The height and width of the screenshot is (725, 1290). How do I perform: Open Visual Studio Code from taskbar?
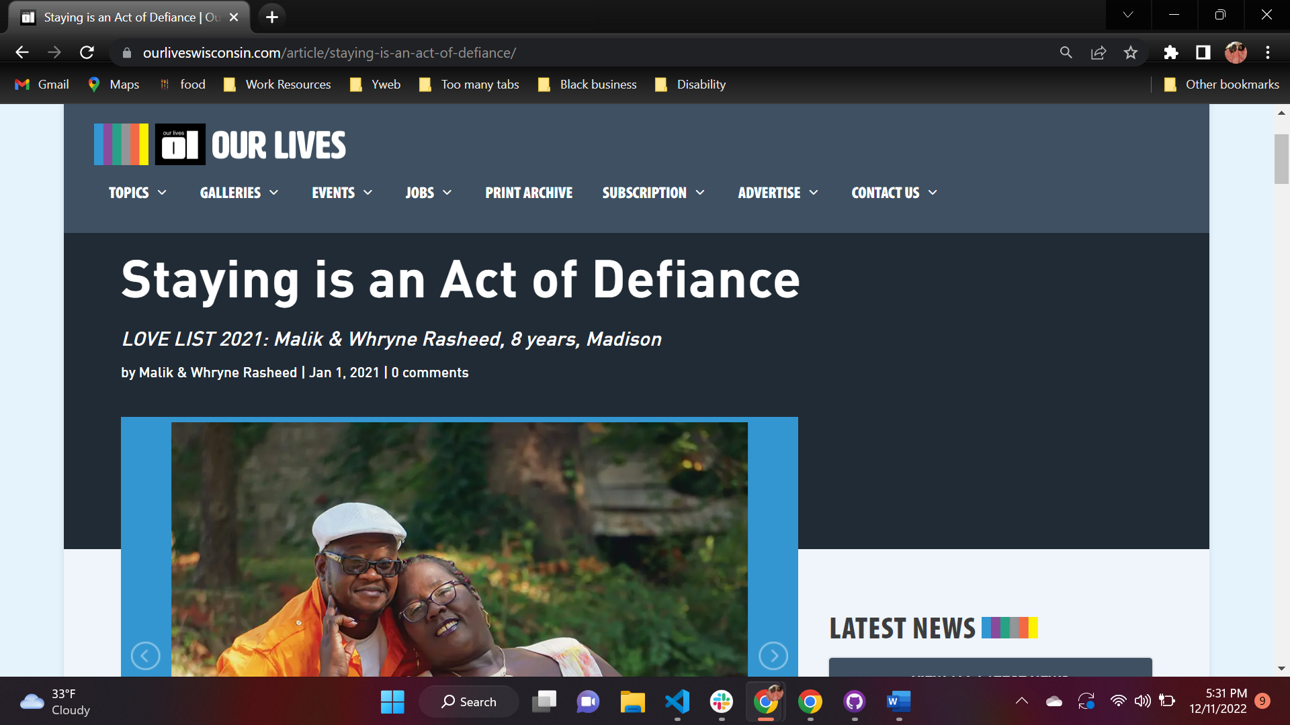point(677,702)
